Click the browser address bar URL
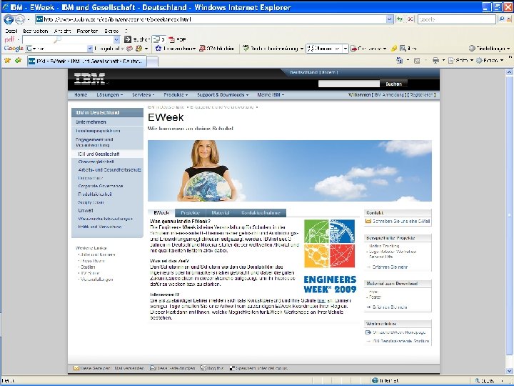Image resolution: width=514 pixels, height=386 pixels. coord(211,19)
